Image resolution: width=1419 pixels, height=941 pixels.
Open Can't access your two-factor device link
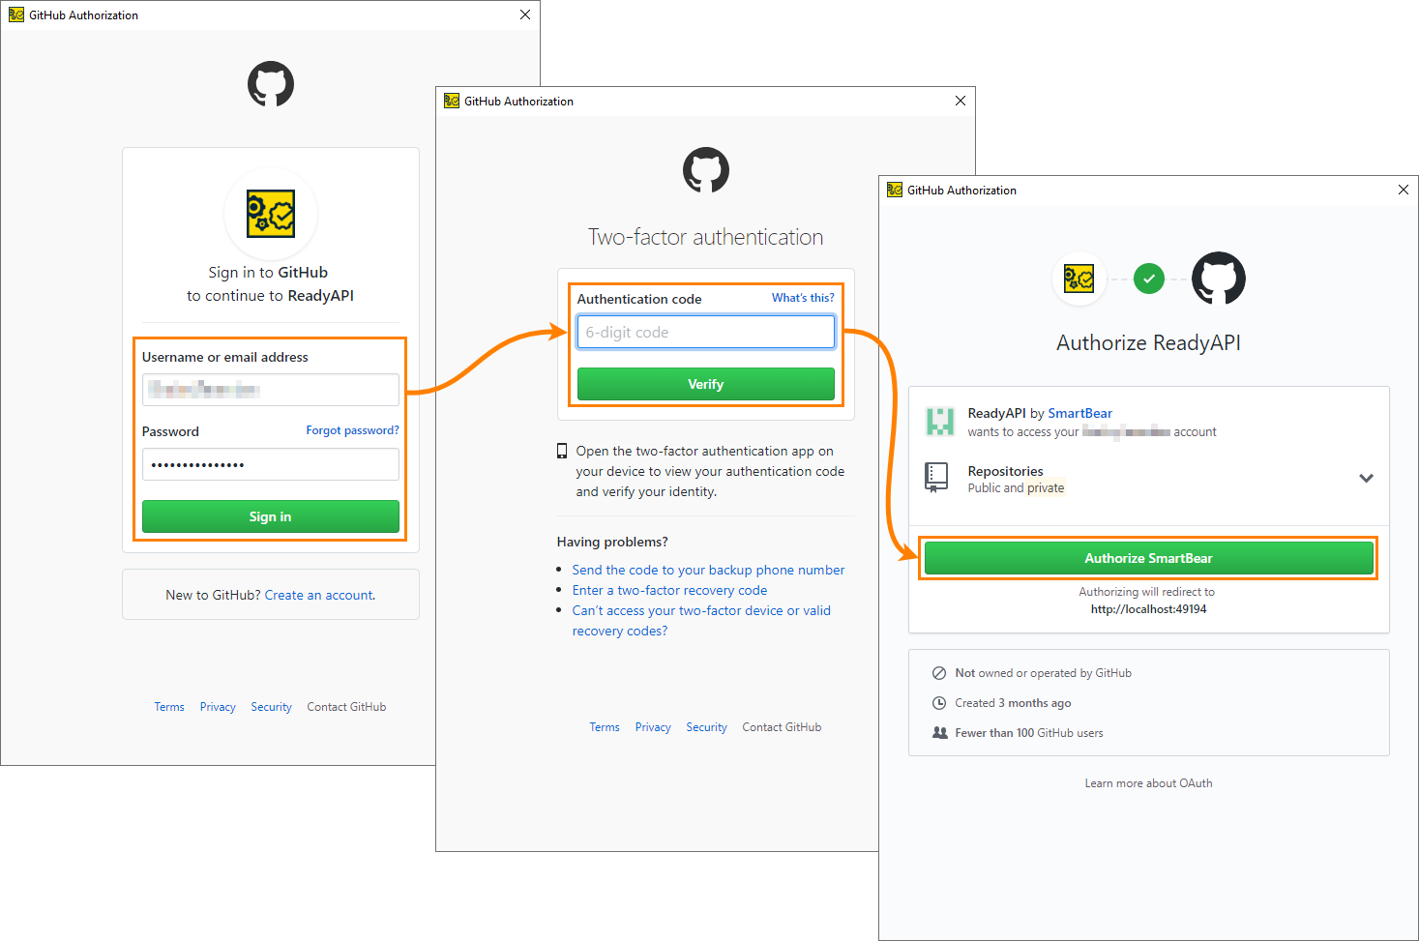click(701, 620)
